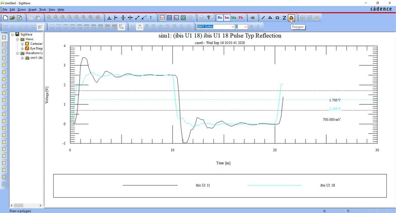Select the Eye Diagram tree item
Viewport: 396px width, 213px height.
click(36, 49)
